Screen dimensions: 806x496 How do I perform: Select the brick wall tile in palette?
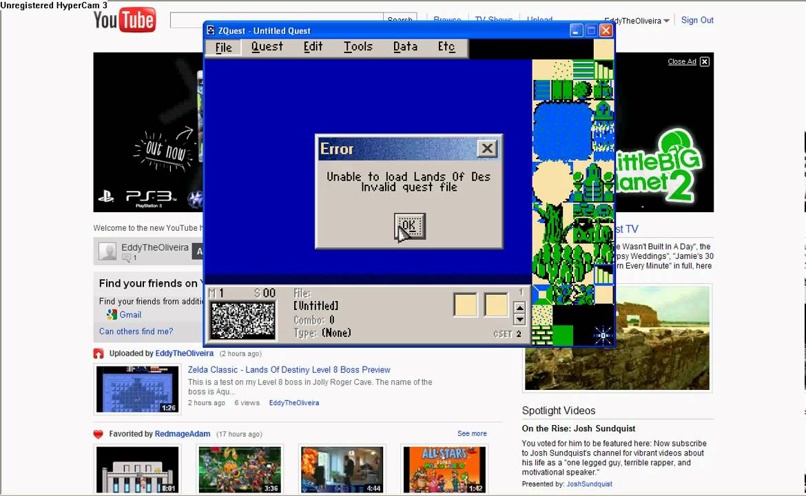[x=541, y=335]
